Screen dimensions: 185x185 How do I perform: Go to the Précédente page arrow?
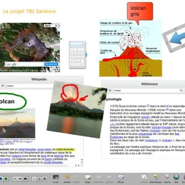pos(98,177)
